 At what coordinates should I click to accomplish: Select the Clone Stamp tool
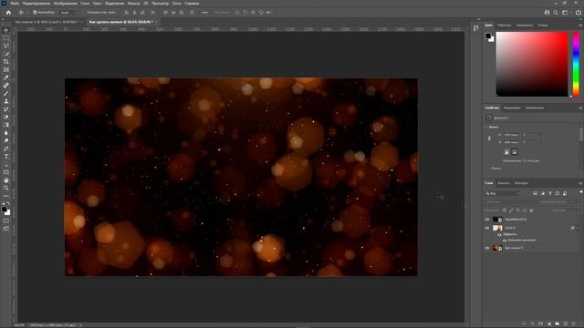point(6,101)
